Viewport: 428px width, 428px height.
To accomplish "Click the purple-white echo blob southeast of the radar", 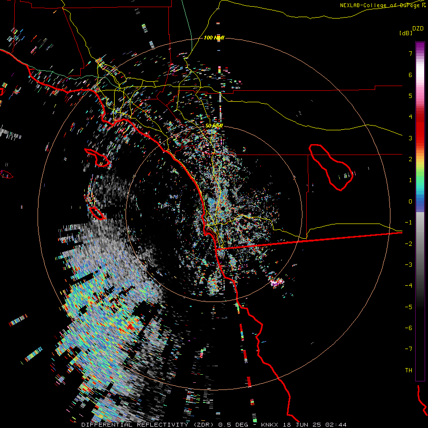I will pos(277,282).
